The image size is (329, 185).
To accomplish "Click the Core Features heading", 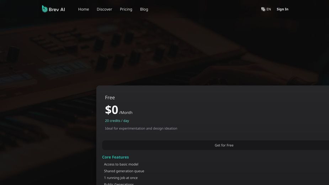I will [115, 157].
